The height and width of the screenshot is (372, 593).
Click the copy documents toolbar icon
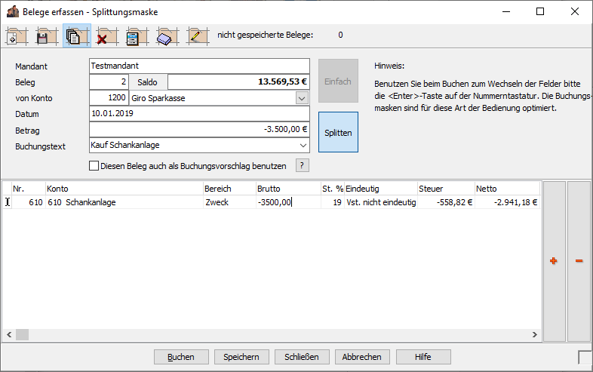pyautogui.click(x=76, y=36)
